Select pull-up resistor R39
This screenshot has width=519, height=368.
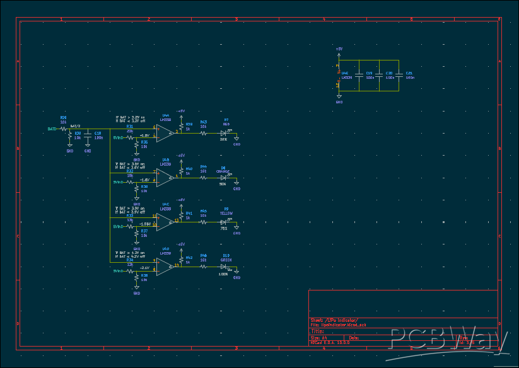(x=181, y=125)
